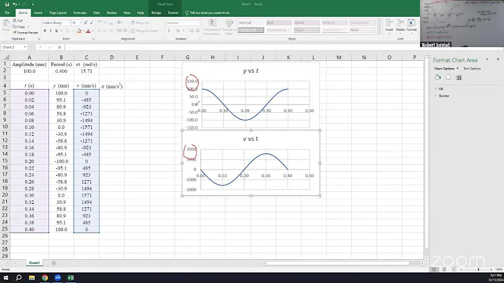
Task: Click the red Font Color swatch
Action: pyautogui.click(x=88, y=31)
